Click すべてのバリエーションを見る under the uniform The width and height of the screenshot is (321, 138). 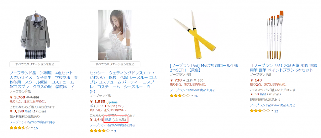[35, 64]
